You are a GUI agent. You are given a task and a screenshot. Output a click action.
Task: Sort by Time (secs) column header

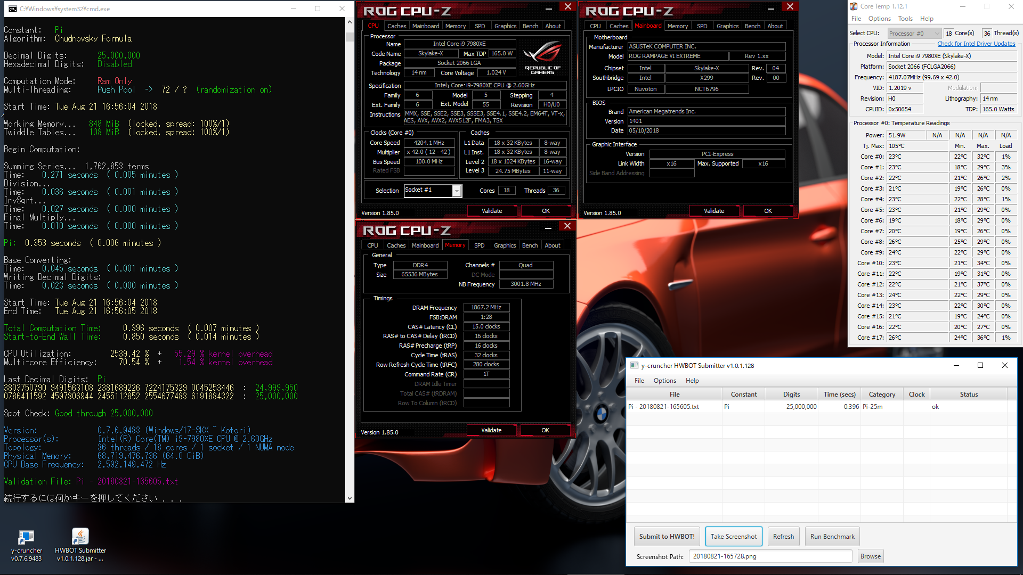pyautogui.click(x=839, y=395)
